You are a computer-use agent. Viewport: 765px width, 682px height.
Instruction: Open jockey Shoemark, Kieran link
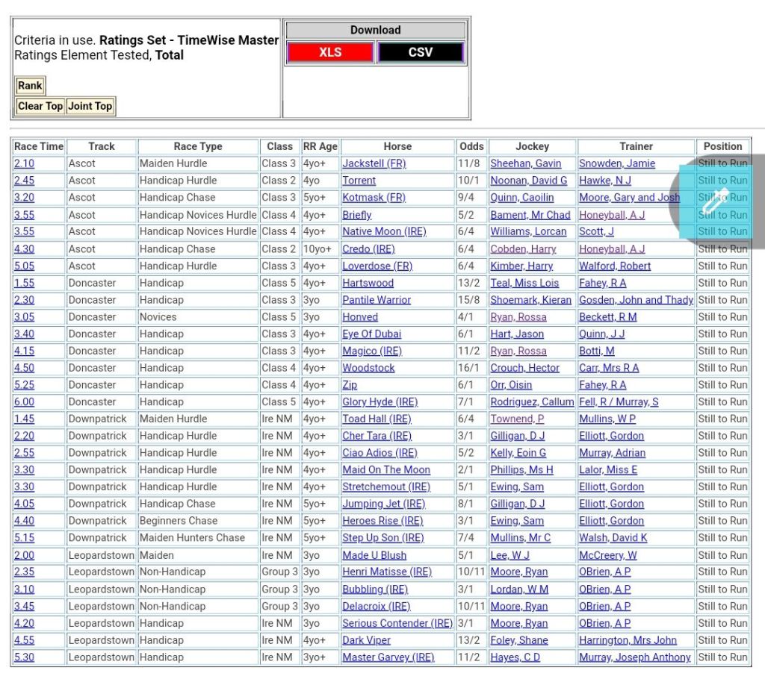pos(530,300)
